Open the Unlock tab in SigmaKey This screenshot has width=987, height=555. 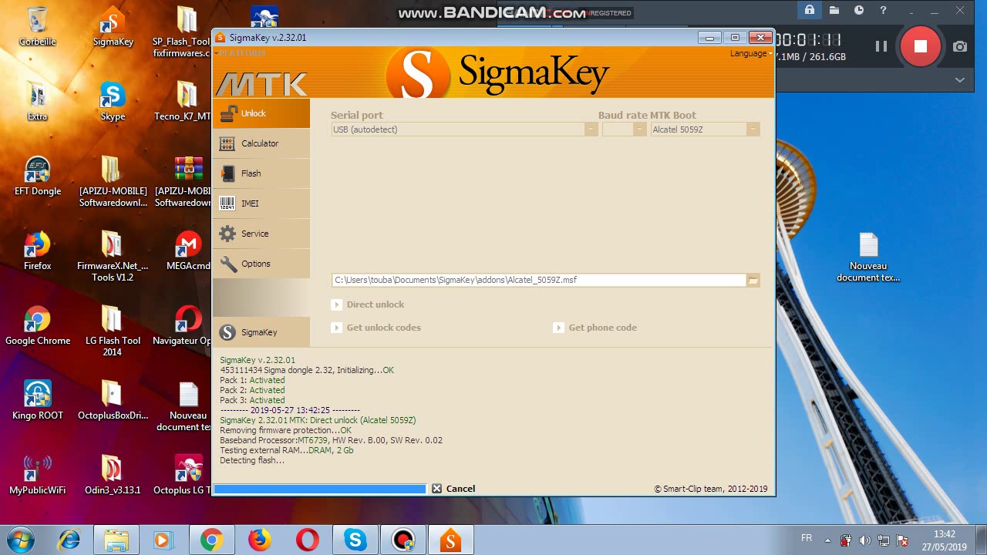(261, 113)
